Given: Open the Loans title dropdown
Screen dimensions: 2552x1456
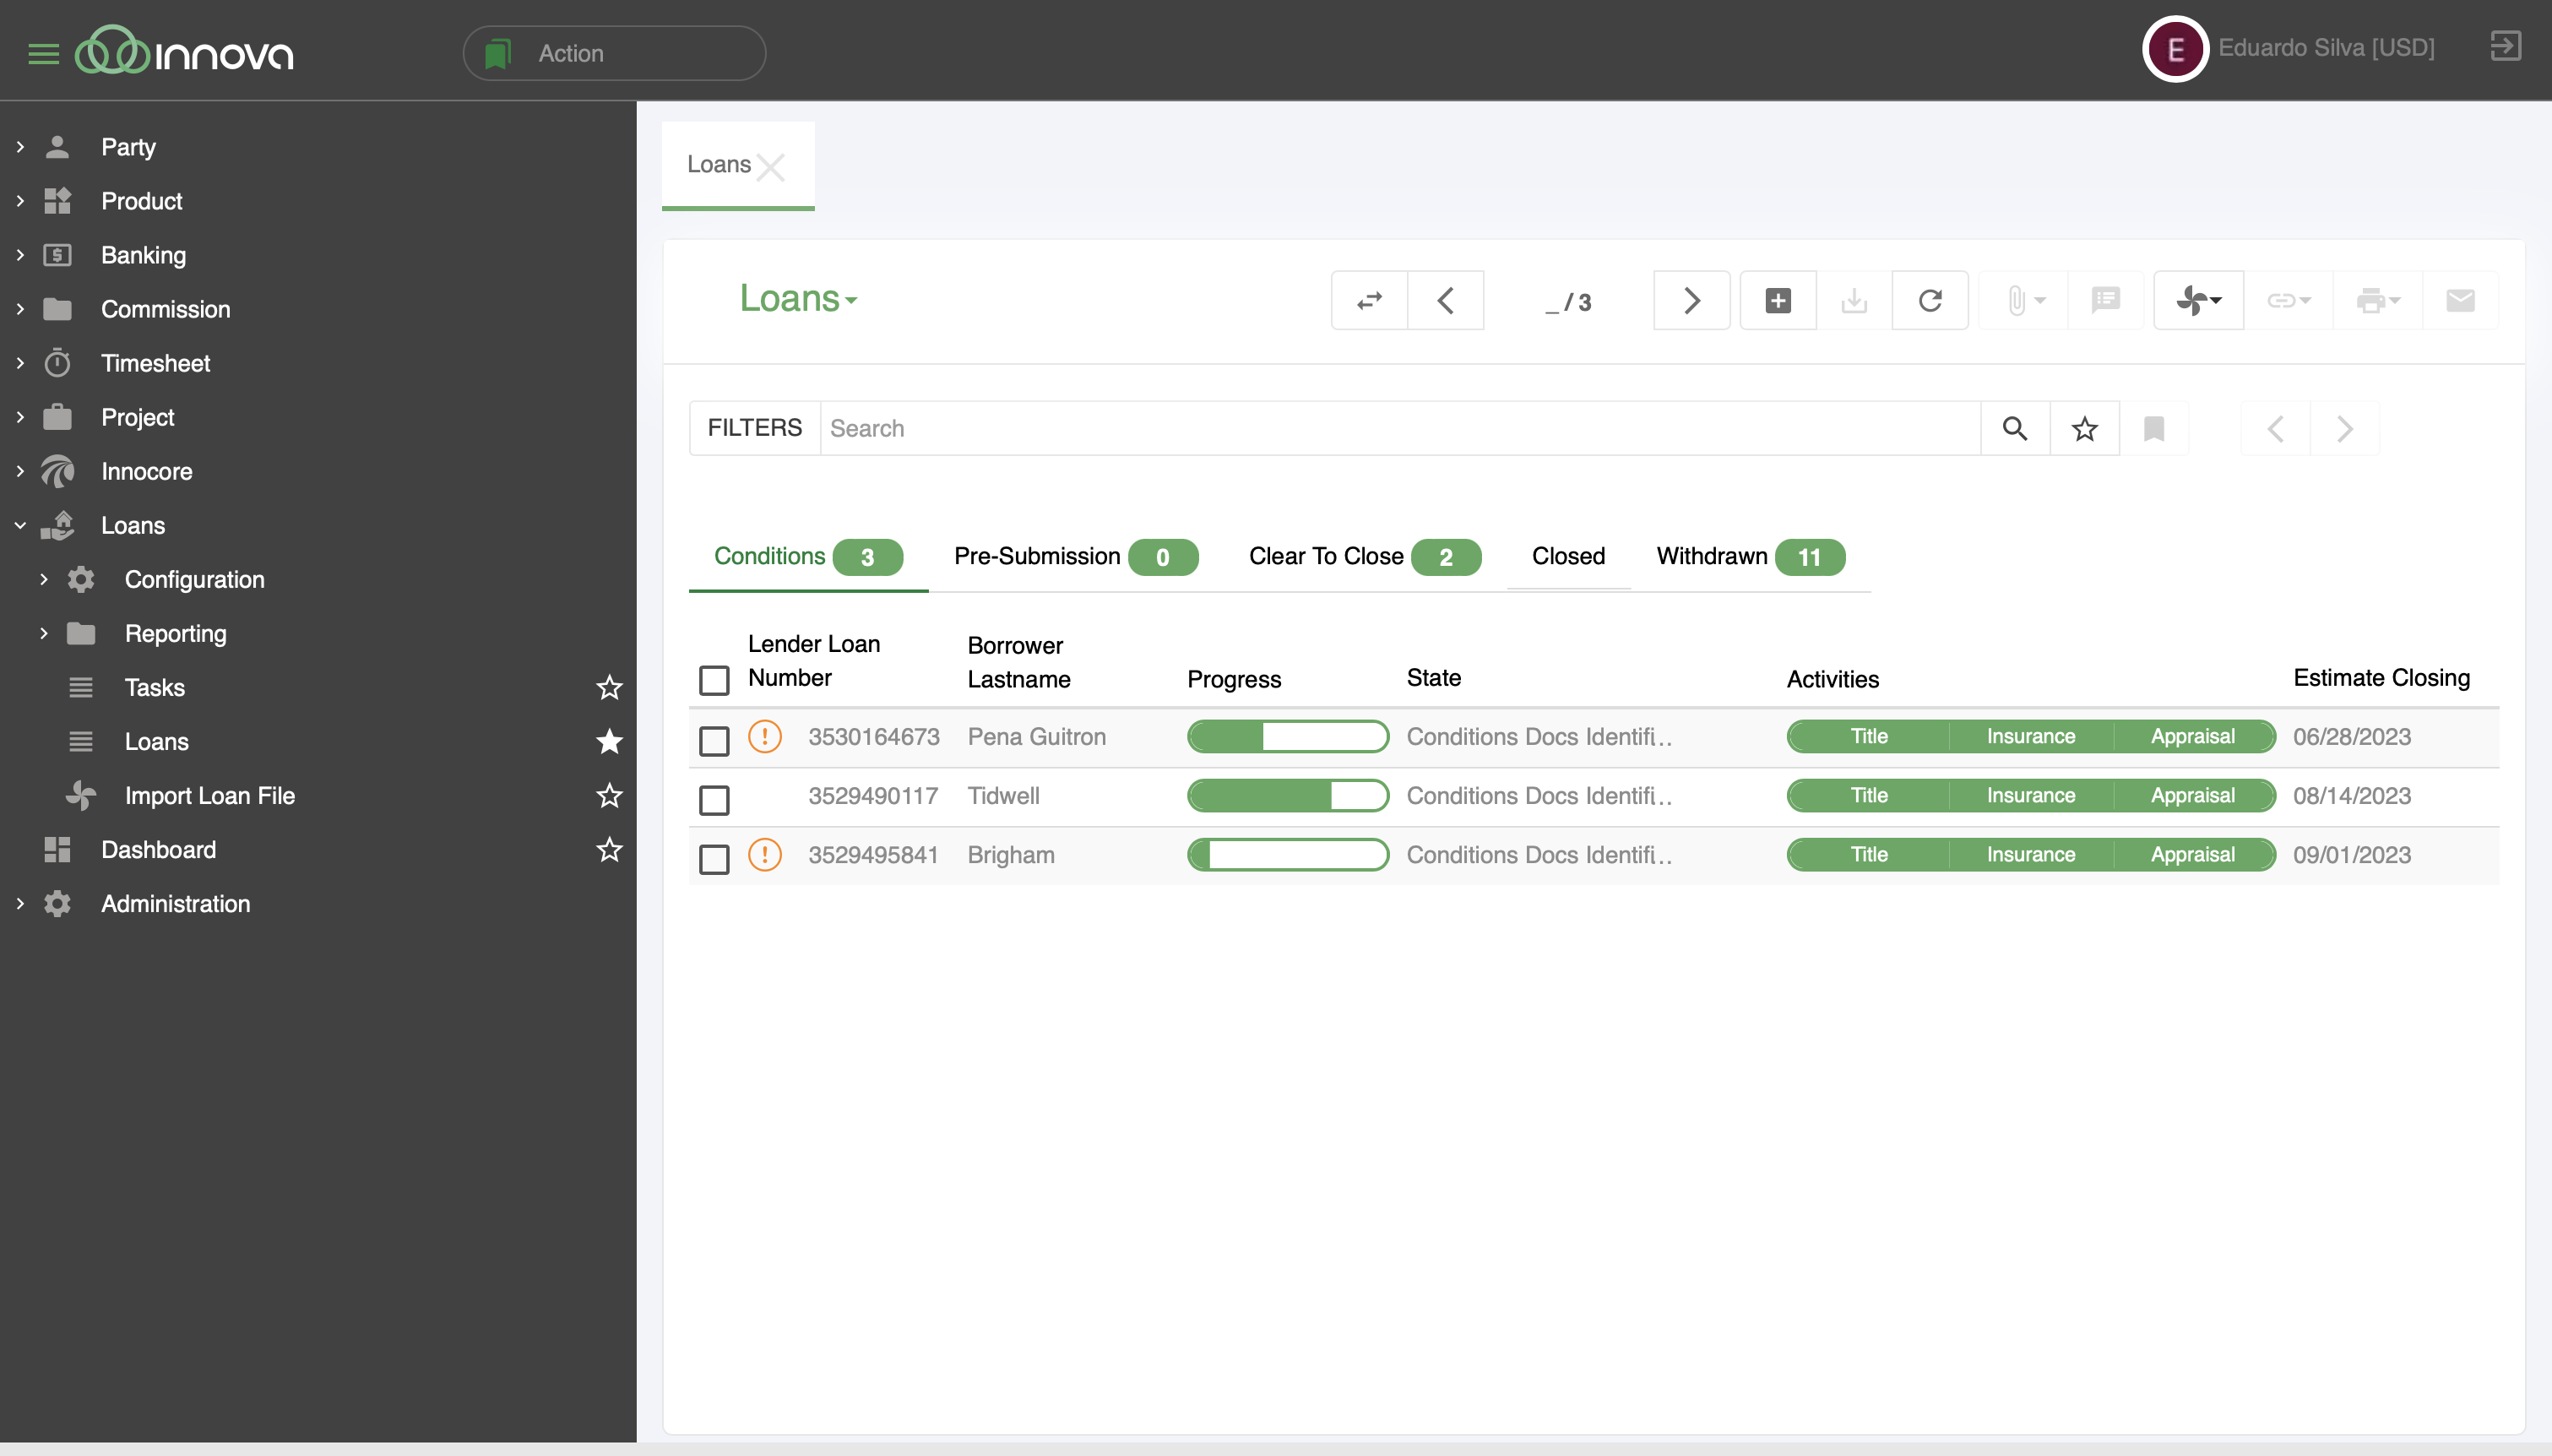Looking at the screenshot, I should pos(798,299).
